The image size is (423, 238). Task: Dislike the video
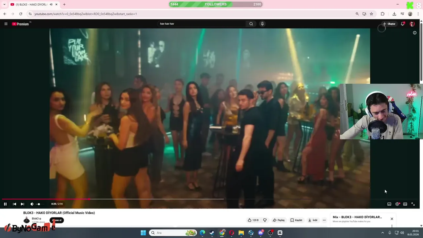[x=265, y=220]
